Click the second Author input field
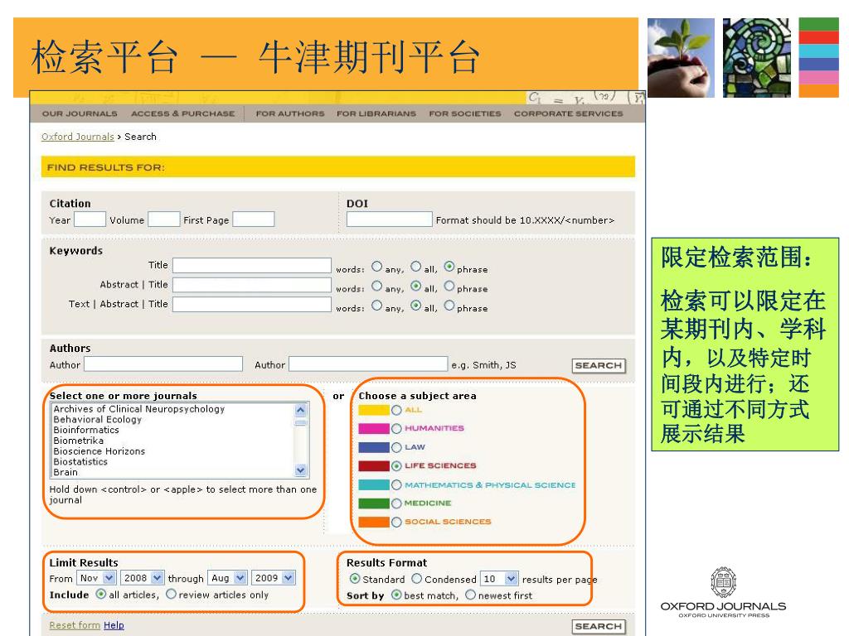The width and height of the screenshot is (849, 636). [x=368, y=364]
